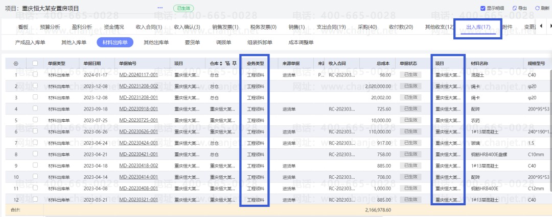The image size is (552, 217).
Task: Select the date cell 2023-04-08
Action: point(96,188)
